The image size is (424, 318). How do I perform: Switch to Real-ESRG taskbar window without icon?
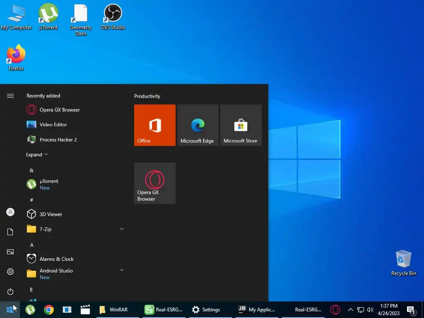point(303,310)
